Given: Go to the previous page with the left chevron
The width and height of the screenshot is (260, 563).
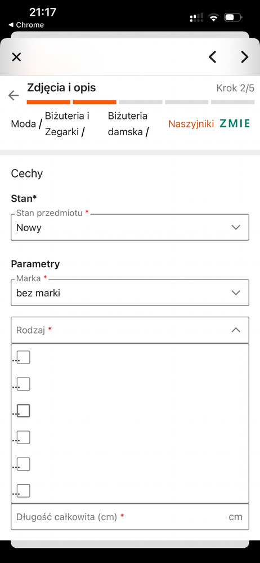Looking at the screenshot, I should click(213, 57).
